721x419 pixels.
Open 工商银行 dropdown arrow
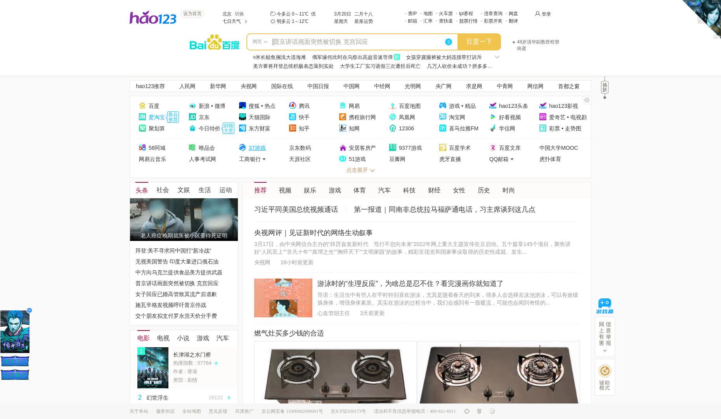pyautogui.click(x=264, y=159)
